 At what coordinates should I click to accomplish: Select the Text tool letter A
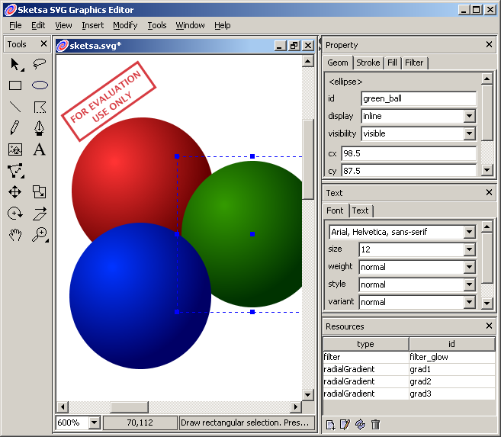click(x=40, y=149)
